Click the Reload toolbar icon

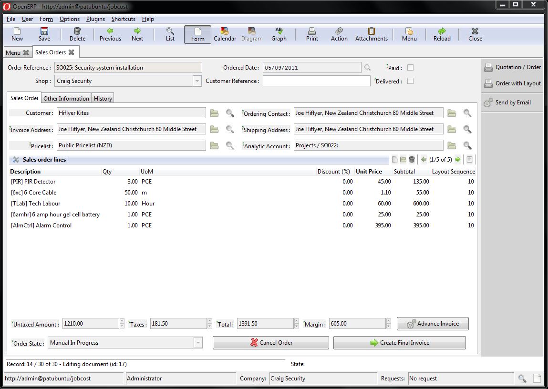click(442, 34)
